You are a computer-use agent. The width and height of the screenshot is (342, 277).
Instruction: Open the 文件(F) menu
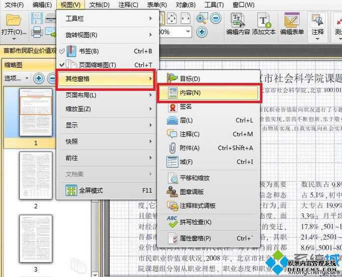14,5
